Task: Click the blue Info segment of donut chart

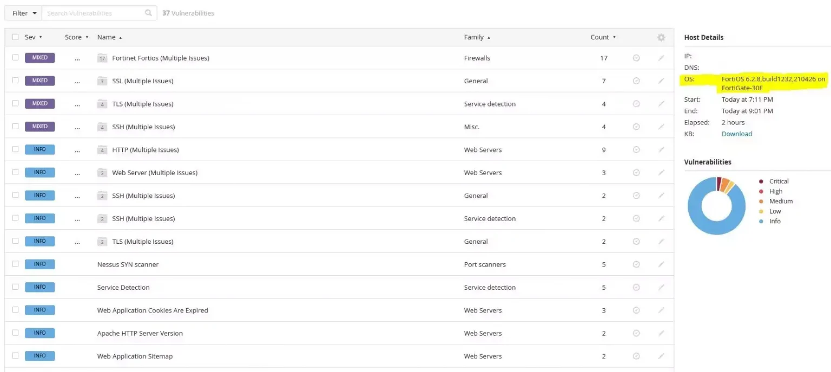Action: (698, 222)
